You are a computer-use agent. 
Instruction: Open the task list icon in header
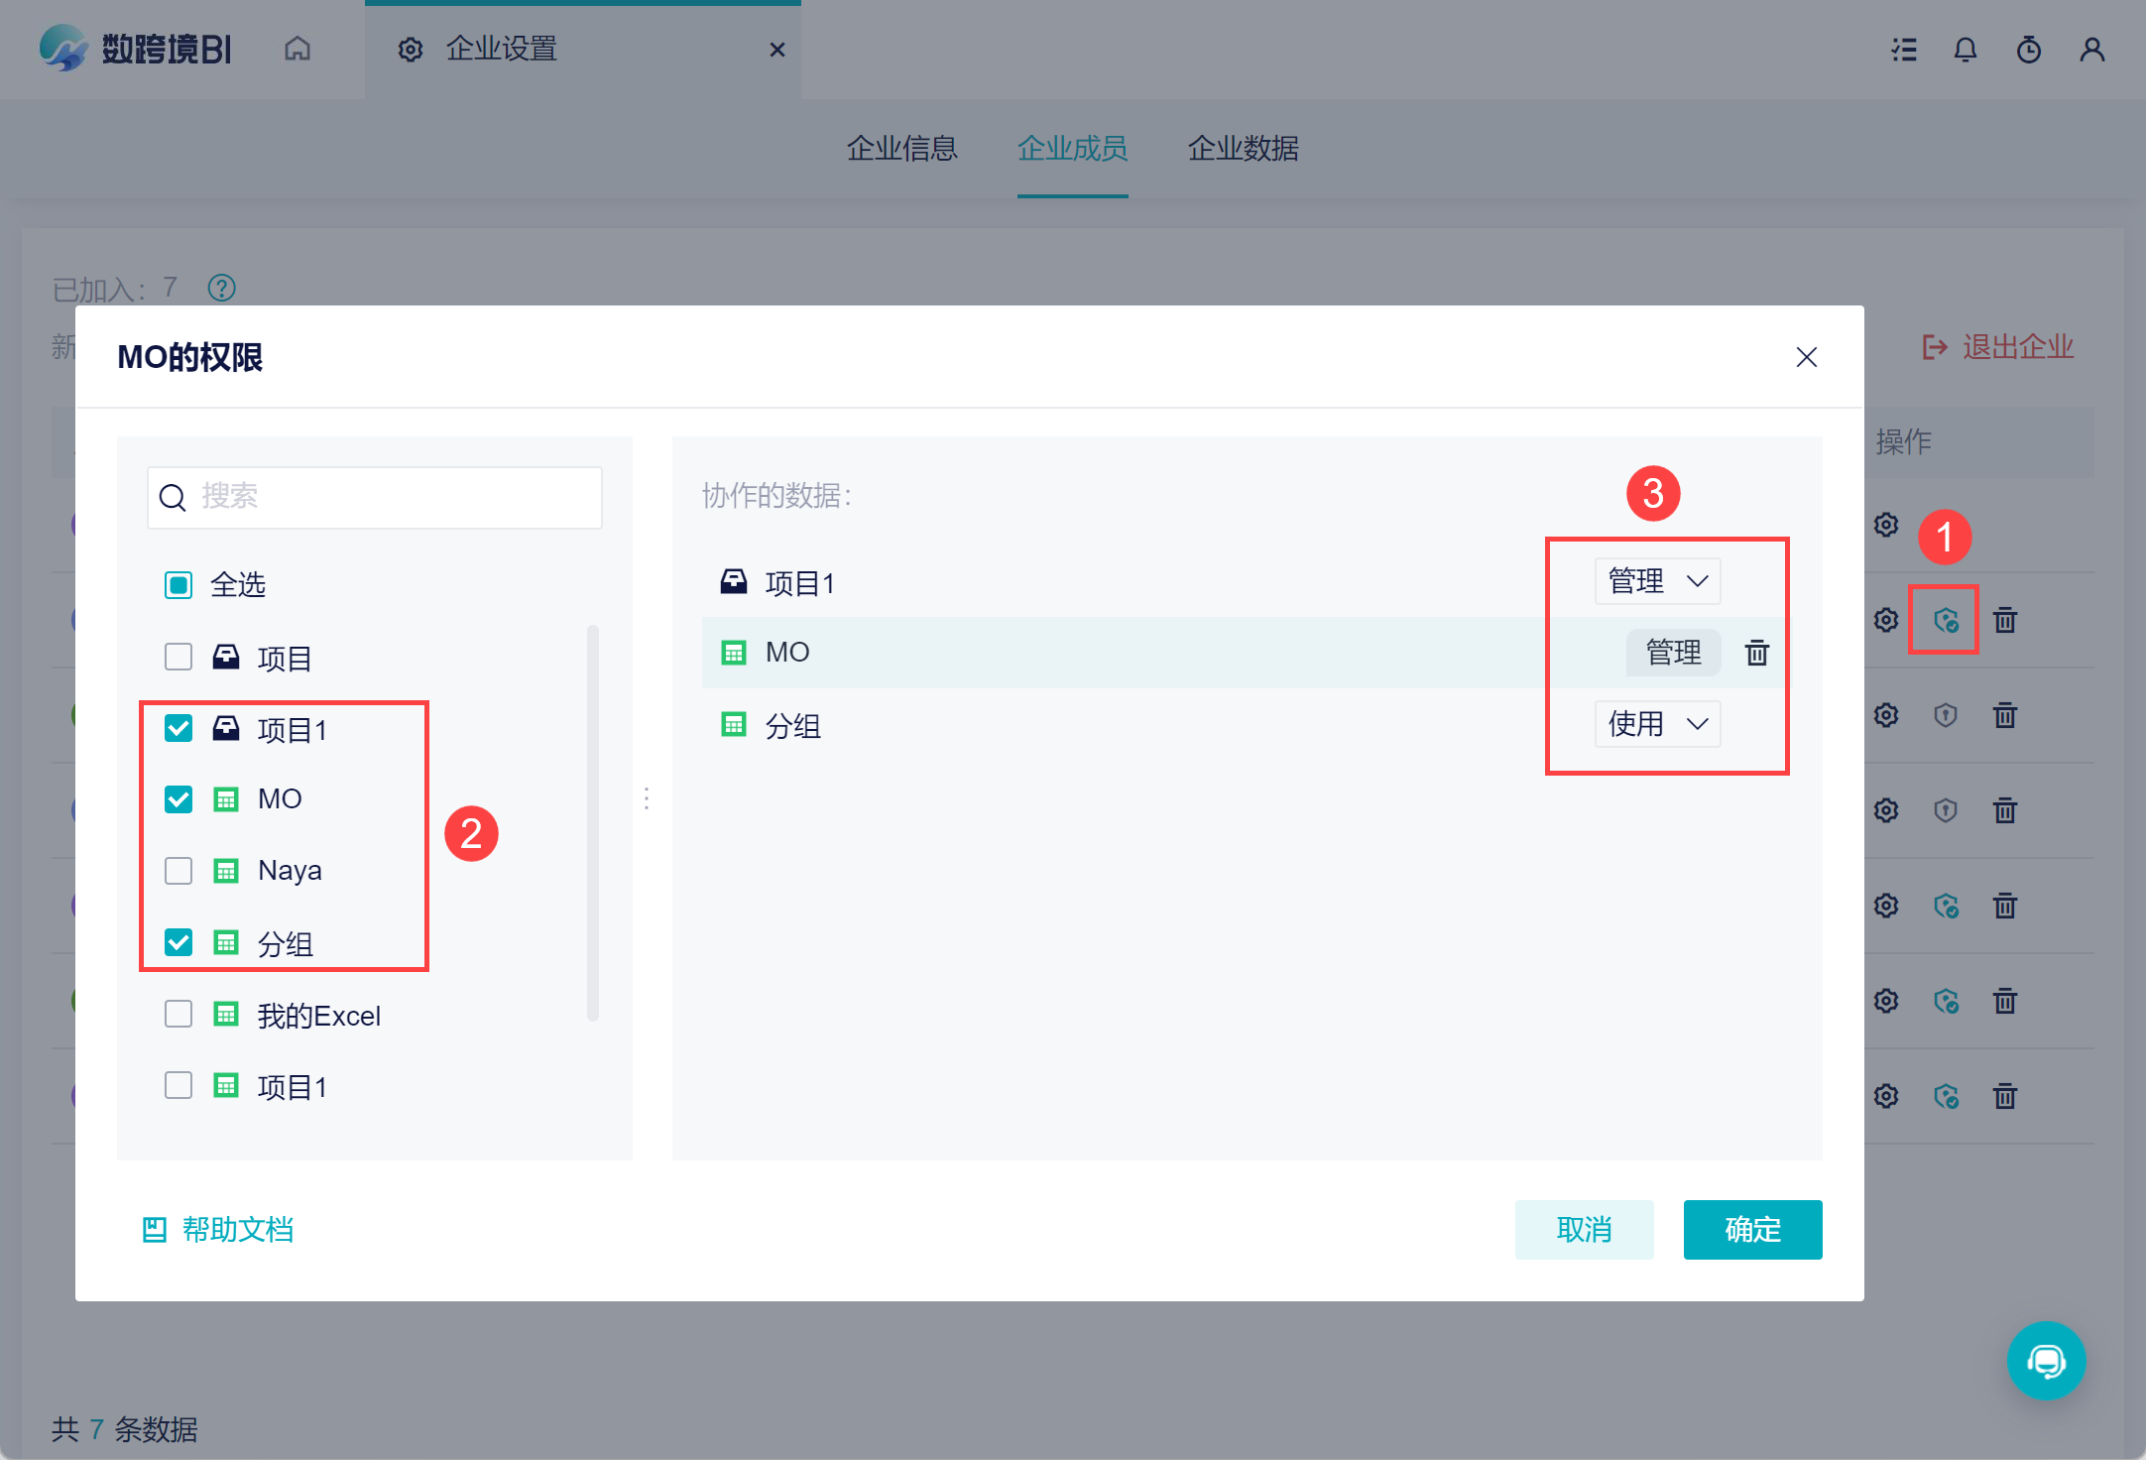tap(1903, 50)
